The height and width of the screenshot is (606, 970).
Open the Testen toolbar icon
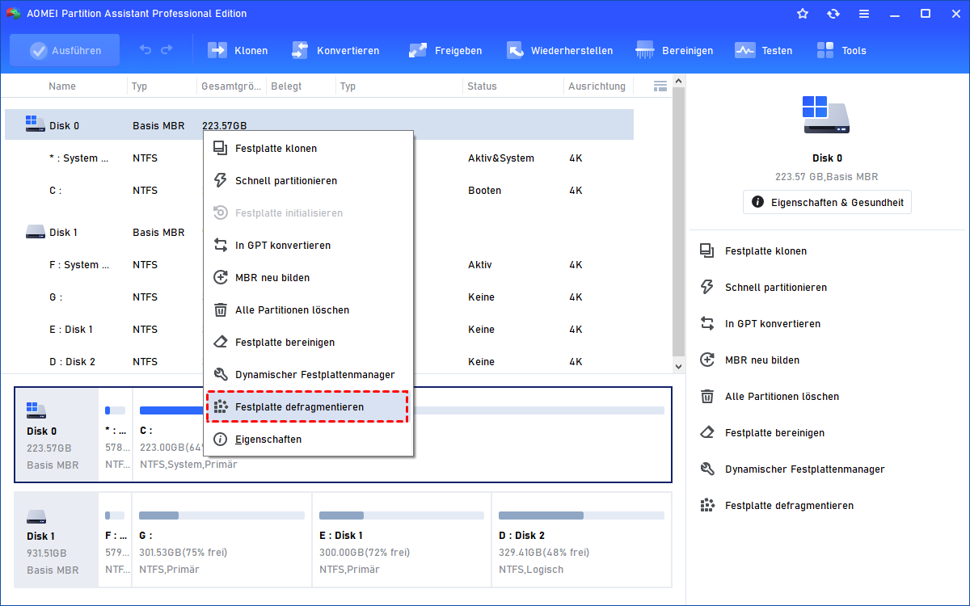(x=744, y=50)
